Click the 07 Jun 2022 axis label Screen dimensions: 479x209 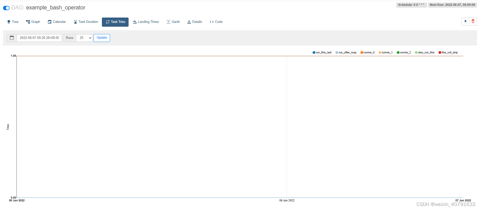(x=463, y=200)
